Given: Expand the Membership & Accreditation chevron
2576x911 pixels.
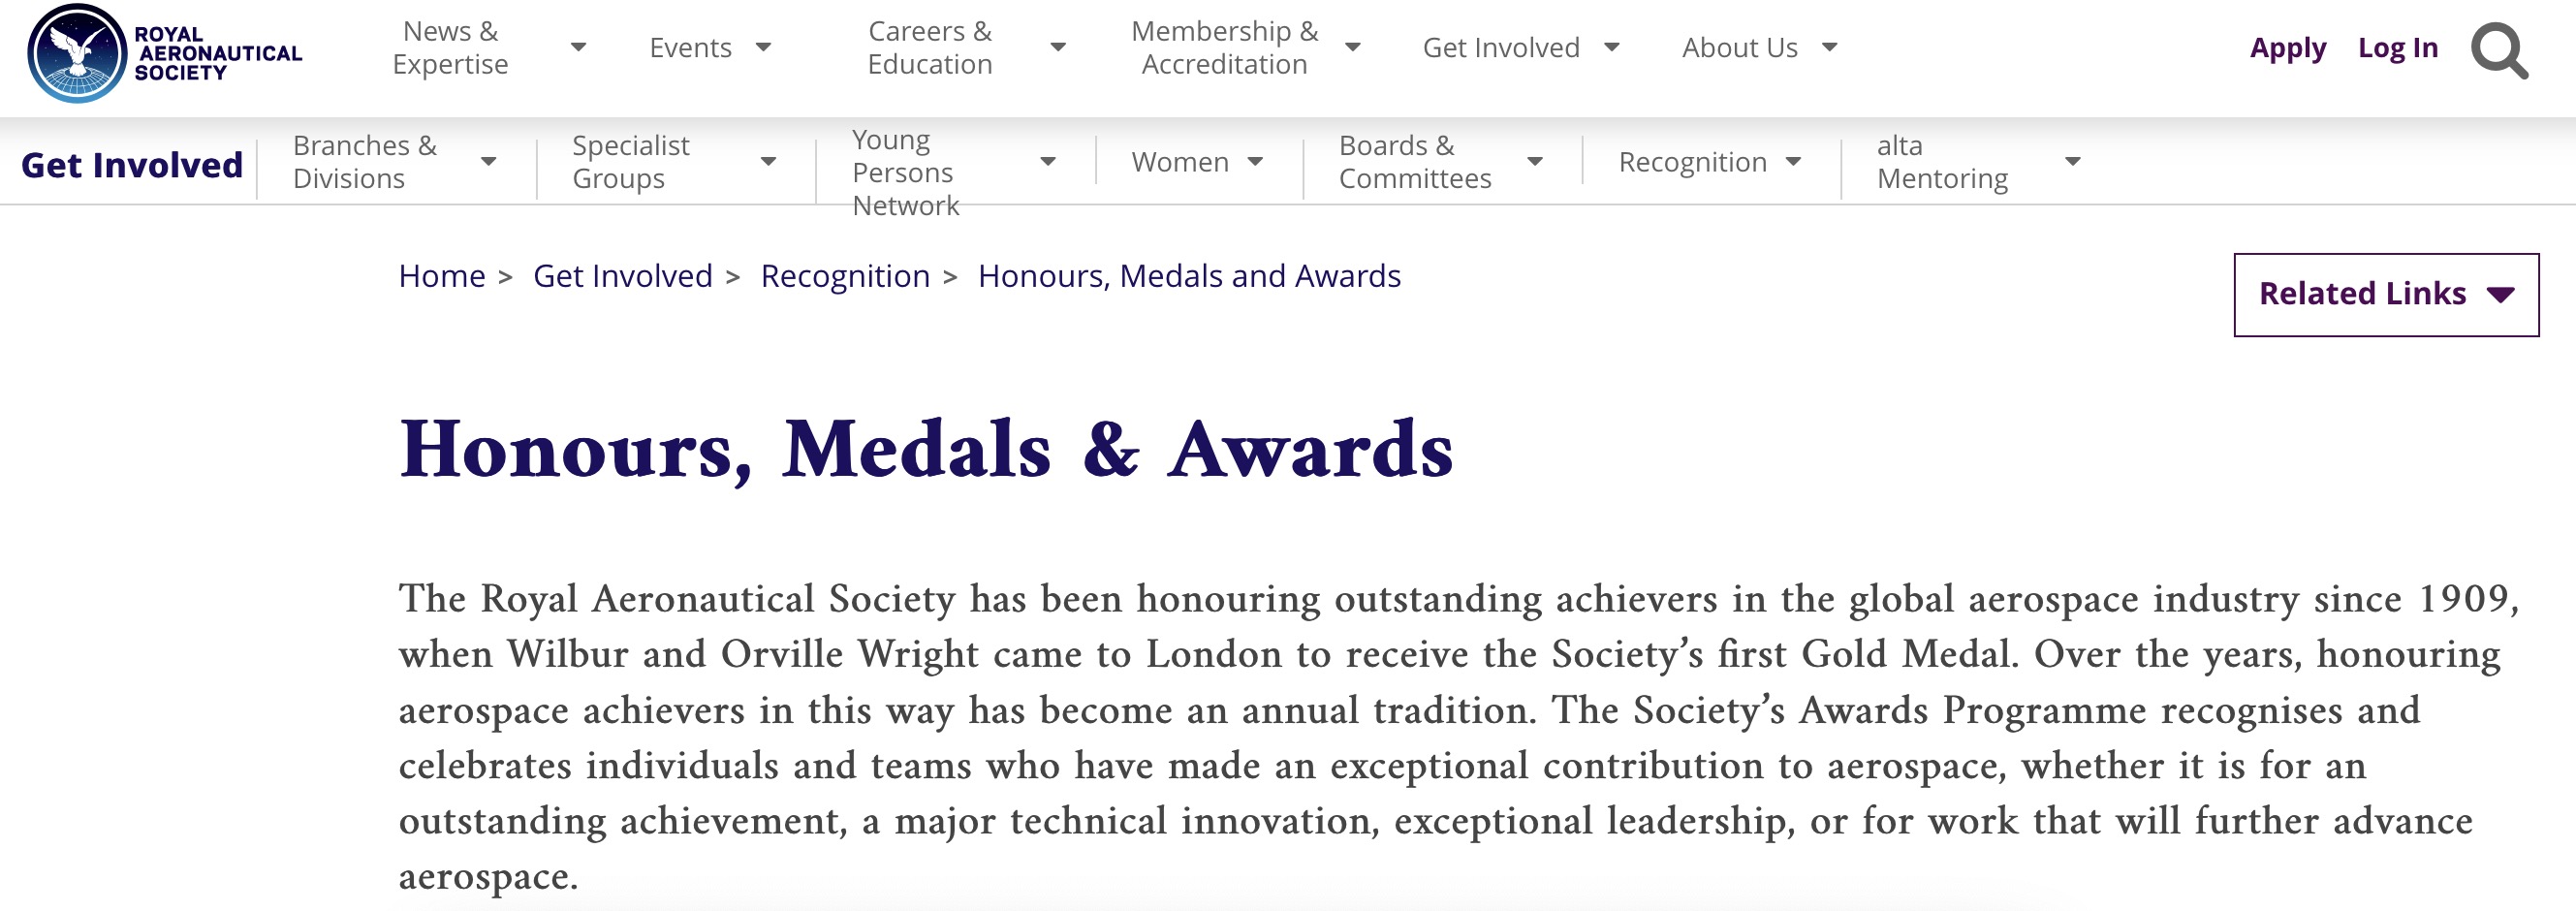Looking at the screenshot, I should point(1354,47).
